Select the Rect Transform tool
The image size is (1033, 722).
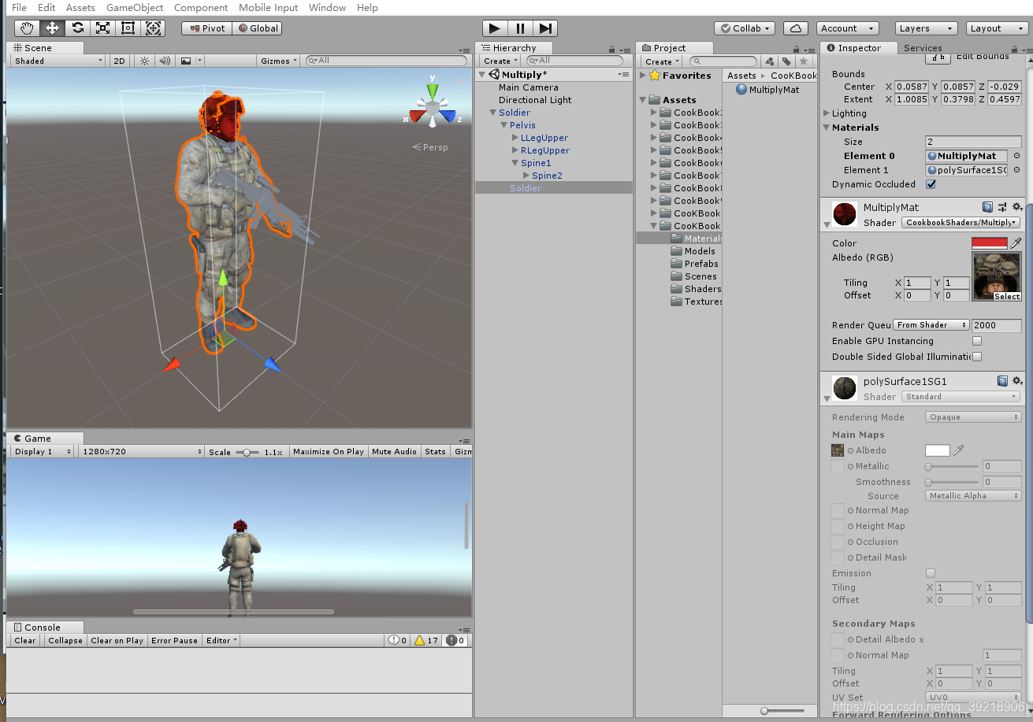[x=127, y=28]
